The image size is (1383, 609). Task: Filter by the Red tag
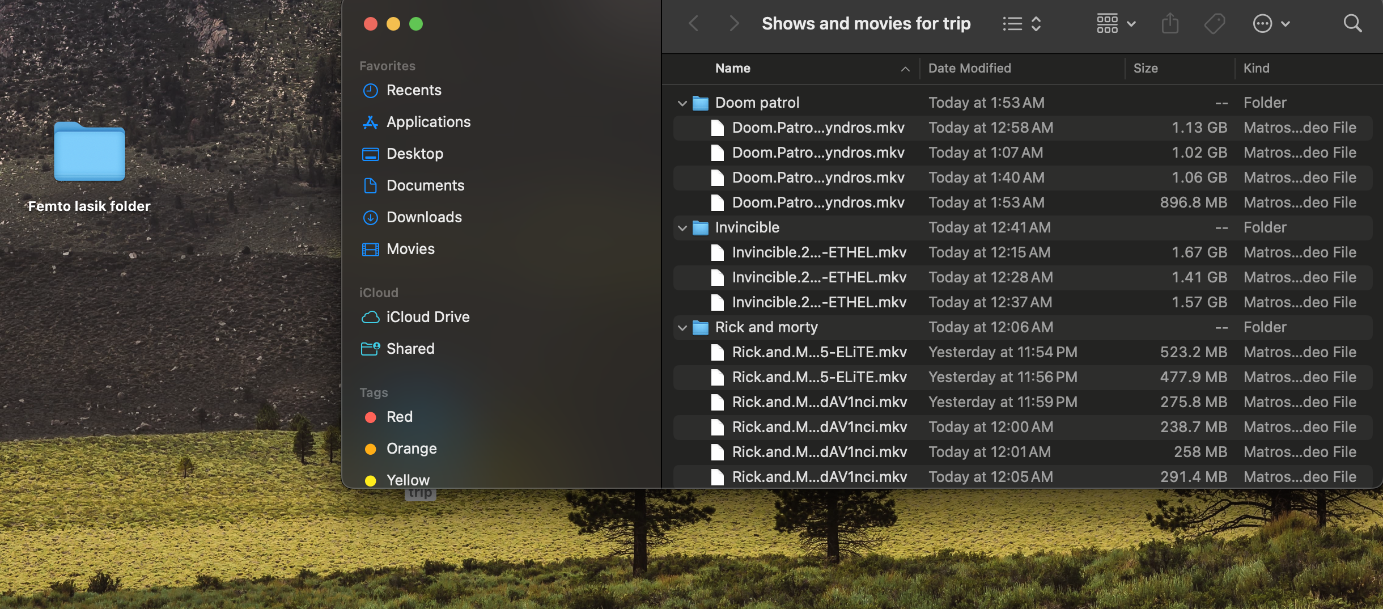(x=399, y=417)
